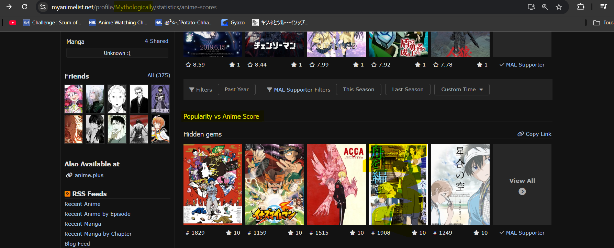Open the キツネとツル bookmark
Image resolution: width=614 pixels, height=248 pixels.
[280, 23]
